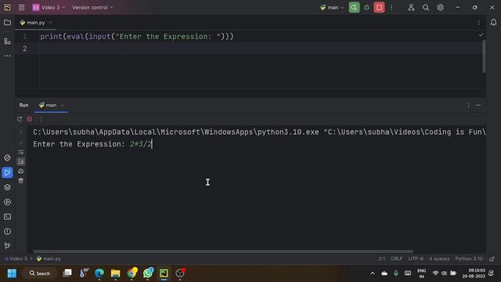Clear console output with trash icon
The image size is (501, 282).
click(x=21, y=181)
